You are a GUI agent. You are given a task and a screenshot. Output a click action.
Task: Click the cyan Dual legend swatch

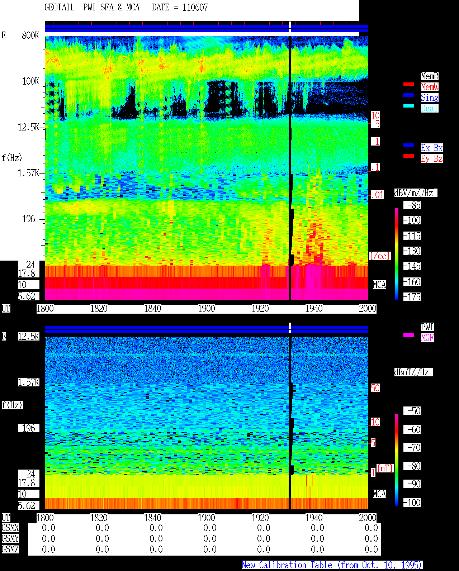point(409,106)
